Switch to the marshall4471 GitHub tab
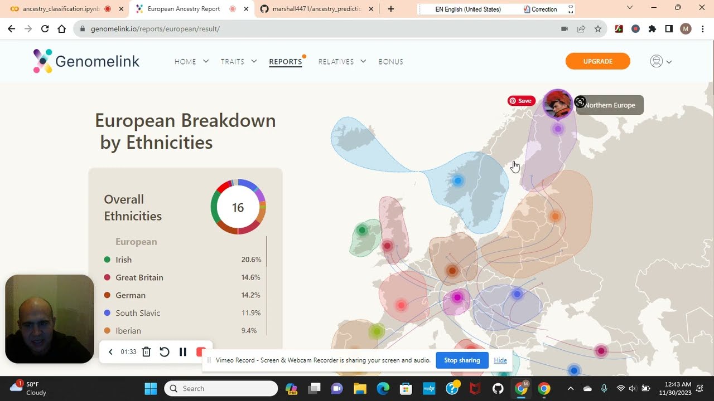 pyautogui.click(x=316, y=9)
